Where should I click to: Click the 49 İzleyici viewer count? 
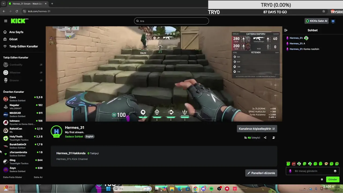coord(252,138)
